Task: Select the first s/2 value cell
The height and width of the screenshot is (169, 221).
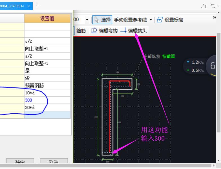Action: point(47,41)
